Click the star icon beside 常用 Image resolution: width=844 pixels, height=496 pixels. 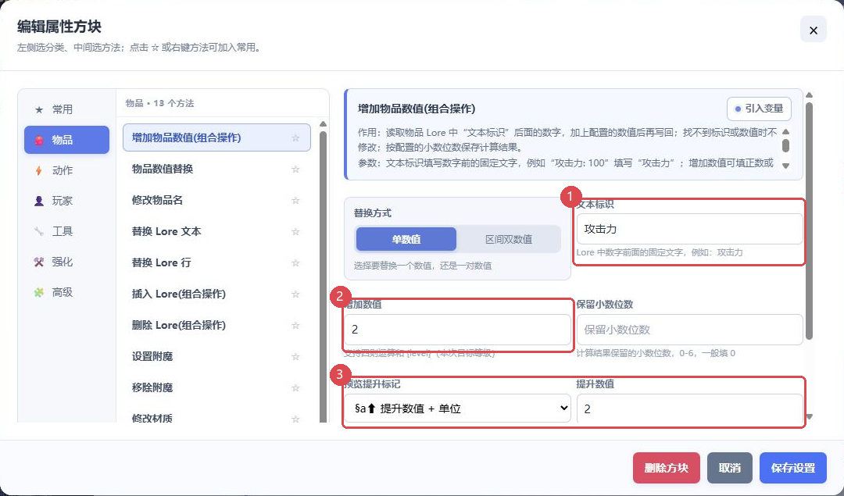[39, 109]
